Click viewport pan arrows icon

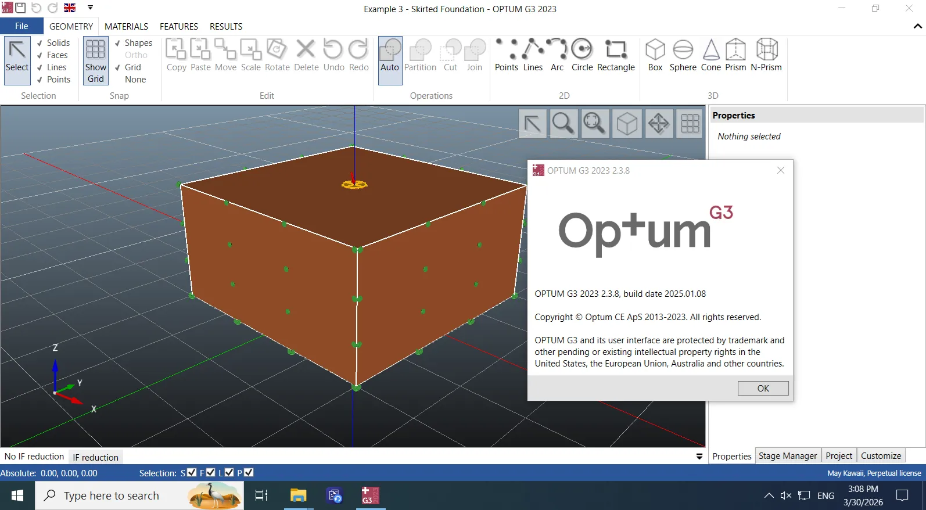coord(659,123)
